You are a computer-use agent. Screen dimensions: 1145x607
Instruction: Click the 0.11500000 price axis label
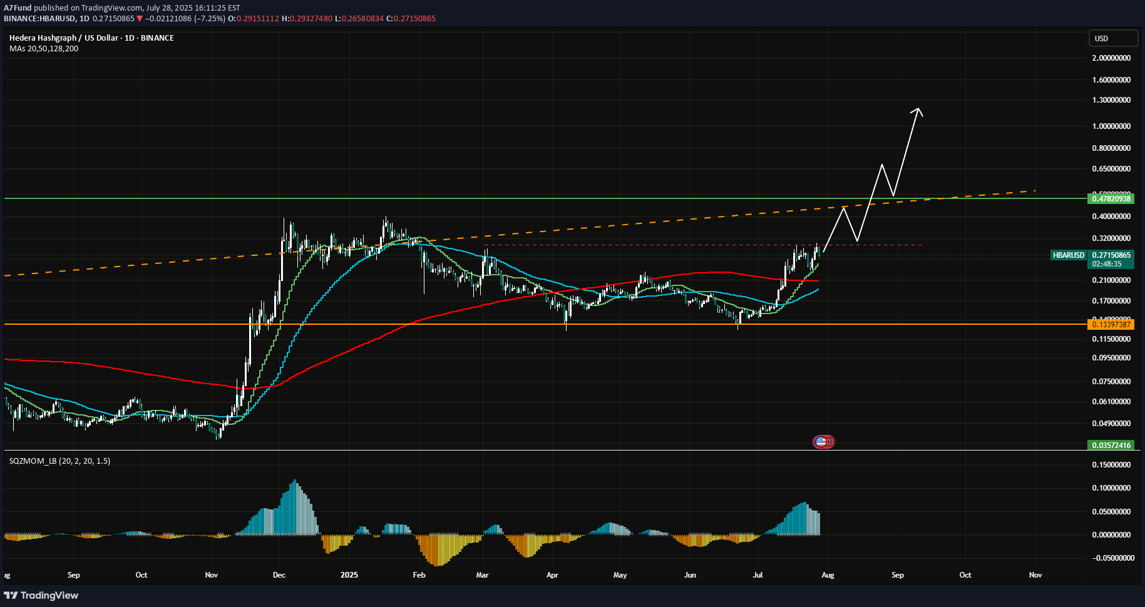pos(1111,339)
